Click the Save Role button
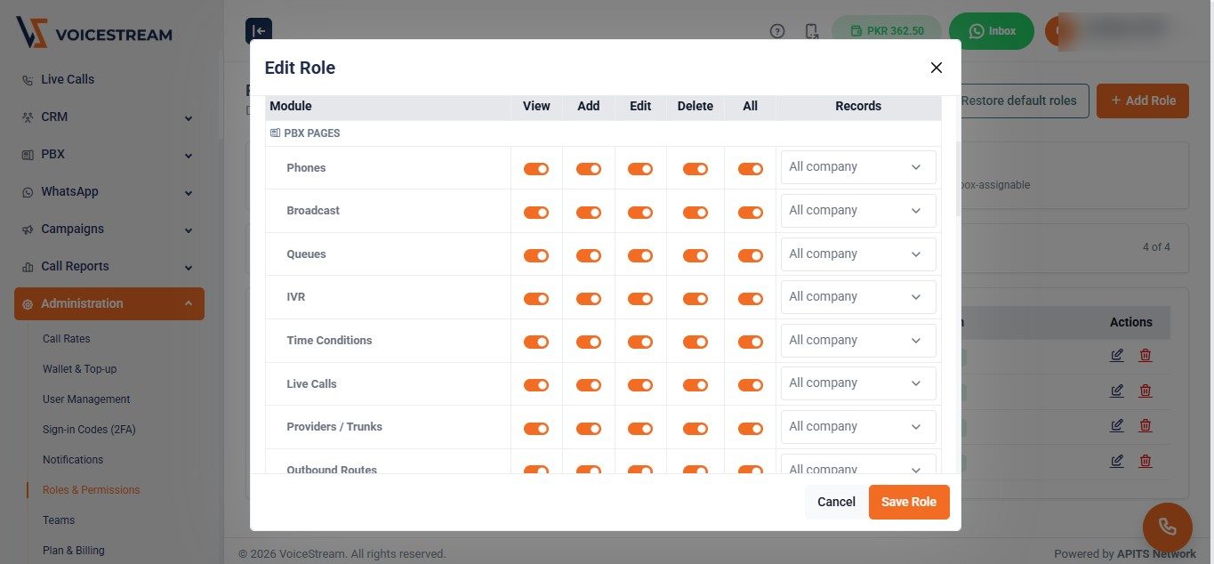Image resolution: width=1214 pixels, height=564 pixels. (909, 502)
